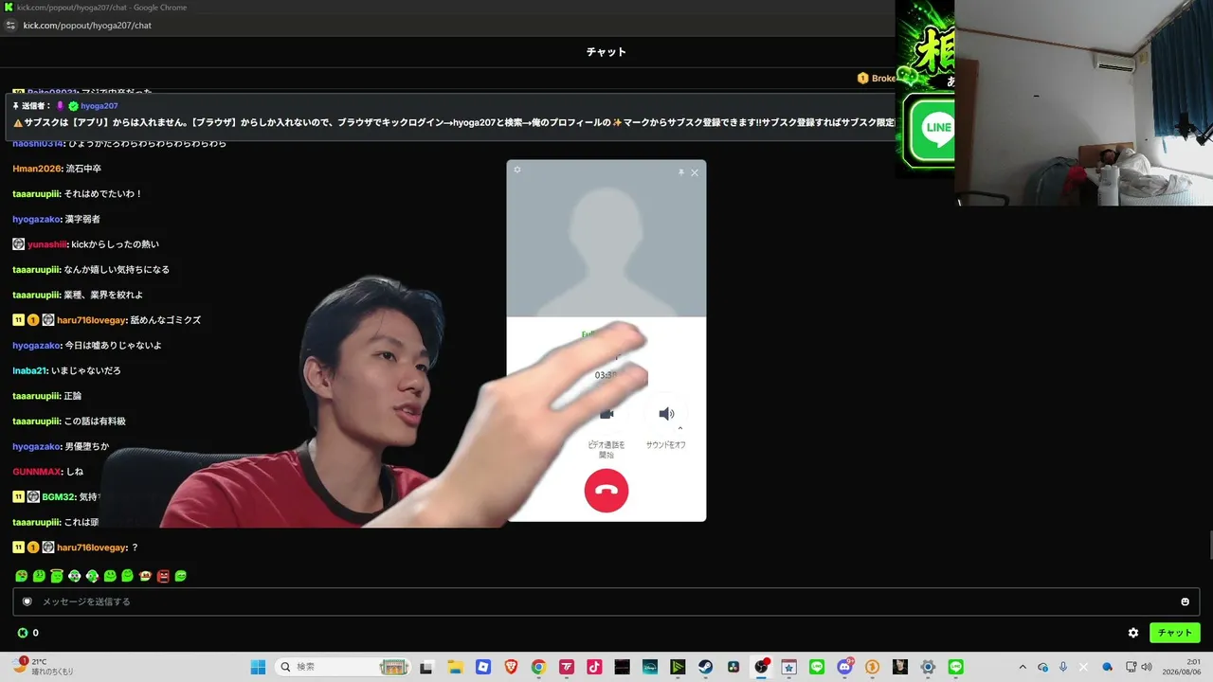The width and height of the screenshot is (1213, 682).
Task: Click the chat scrollbar on the right edge
Action: tap(1209, 547)
